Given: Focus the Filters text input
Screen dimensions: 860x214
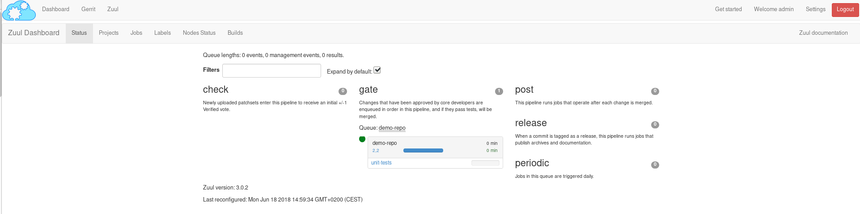Looking at the screenshot, I should [x=271, y=70].
